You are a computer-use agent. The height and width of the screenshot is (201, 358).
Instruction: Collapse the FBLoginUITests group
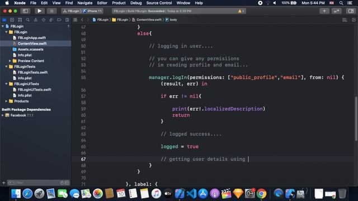pyautogui.click(x=6, y=84)
